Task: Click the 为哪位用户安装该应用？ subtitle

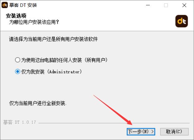Action: tap(34, 22)
